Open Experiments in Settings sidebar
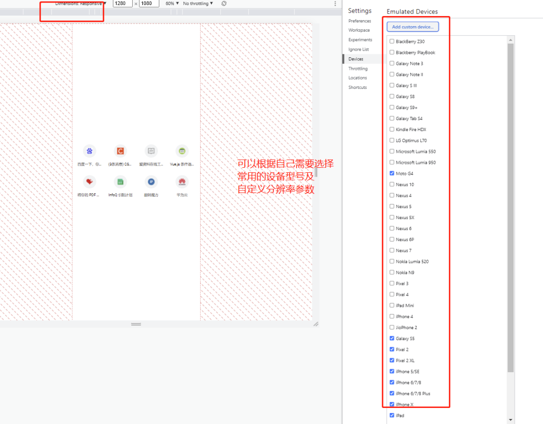 pos(360,40)
